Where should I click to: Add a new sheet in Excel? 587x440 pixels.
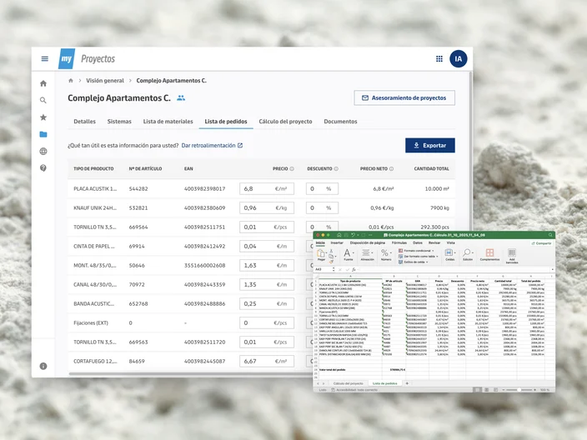[407, 383]
